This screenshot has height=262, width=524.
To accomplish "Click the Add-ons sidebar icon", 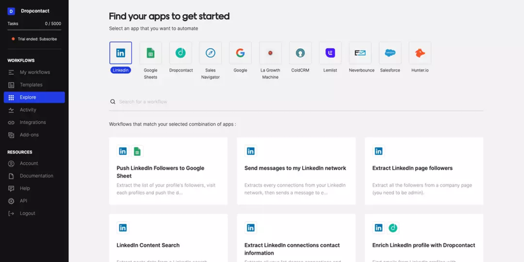I will click(x=12, y=135).
